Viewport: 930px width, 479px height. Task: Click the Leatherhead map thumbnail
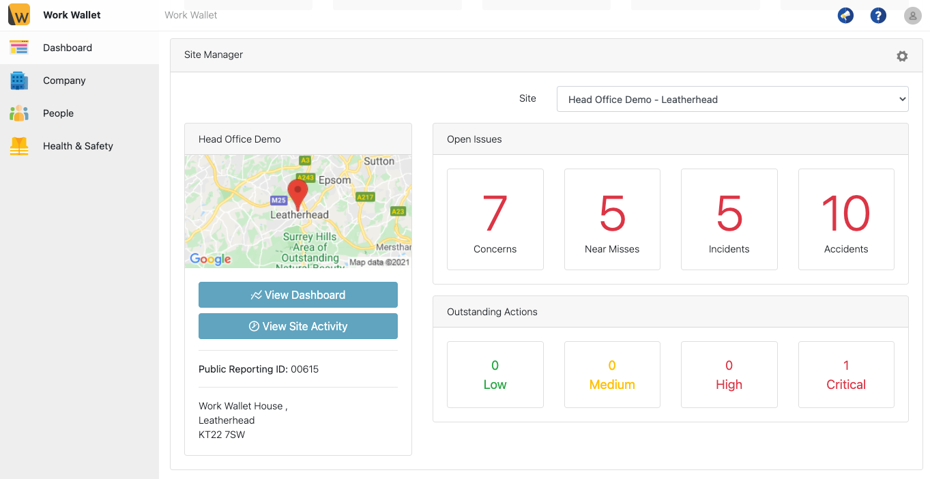(x=298, y=212)
